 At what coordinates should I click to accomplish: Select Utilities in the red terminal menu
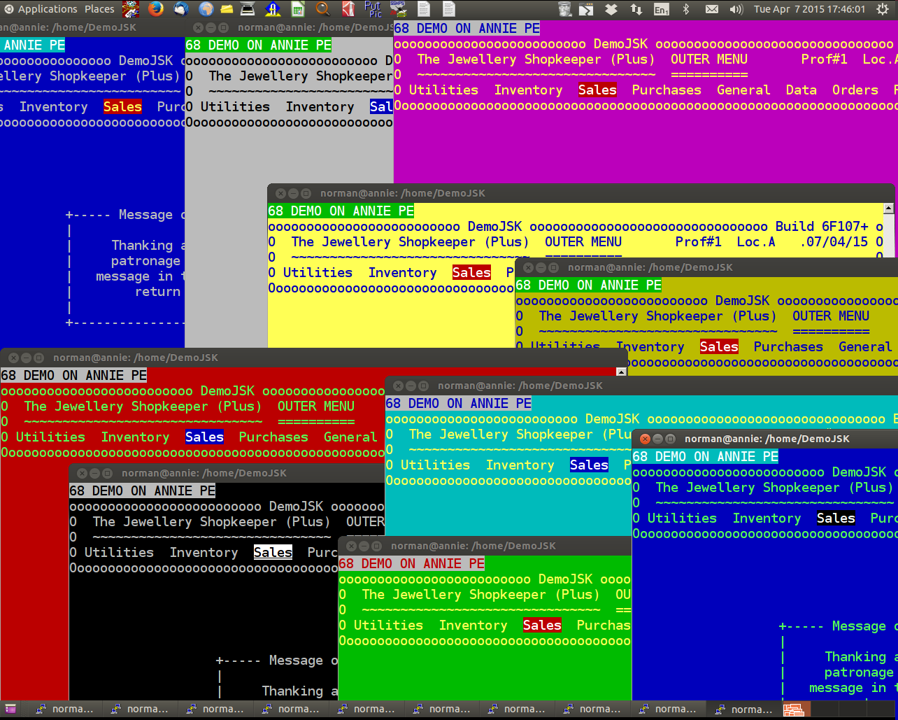pos(50,437)
